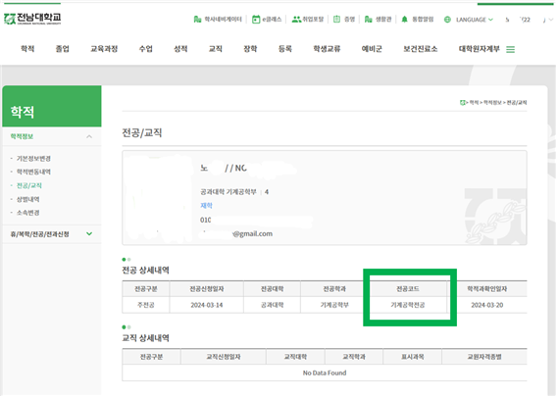Open the 성적 menu
The width and height of the screenshot is (558, 398).
click(x=180, y=49)
